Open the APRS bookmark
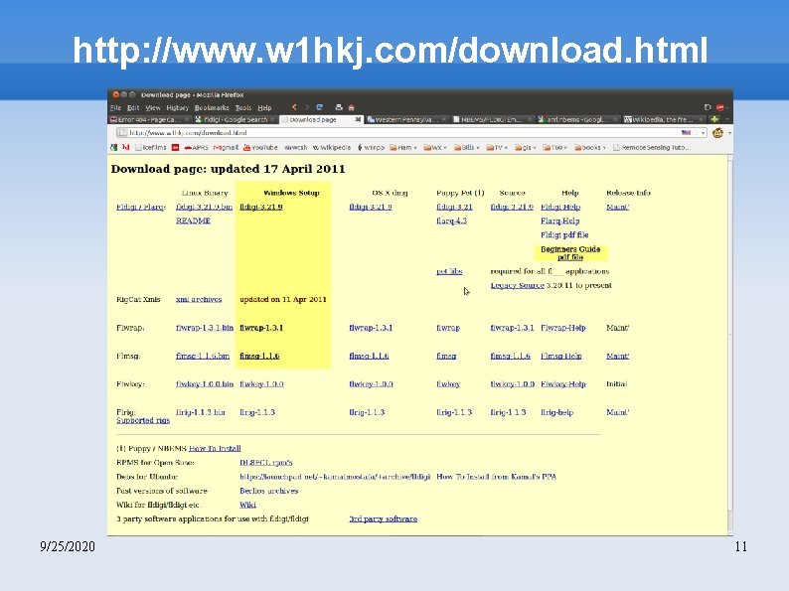Image resolution: width=789 pixels, height=591 pixels. pos(196,147)
